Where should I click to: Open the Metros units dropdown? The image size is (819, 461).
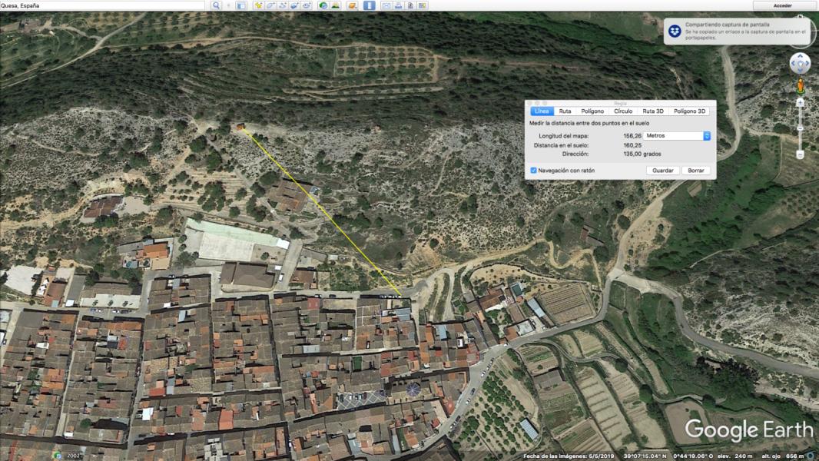677,136
